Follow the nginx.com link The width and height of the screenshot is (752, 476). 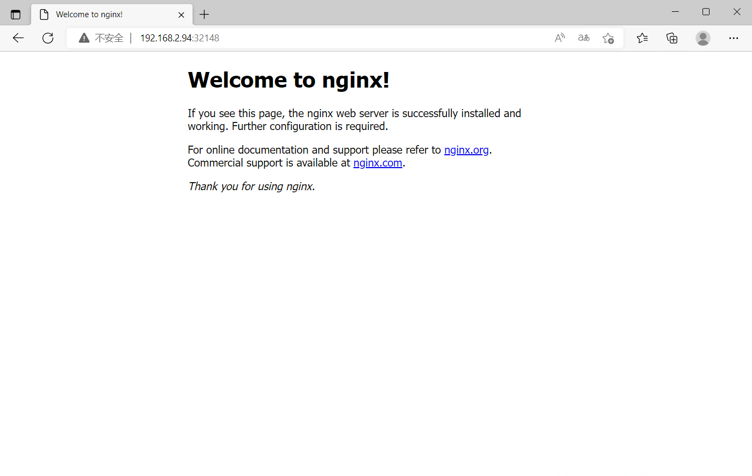click(378, 163)
